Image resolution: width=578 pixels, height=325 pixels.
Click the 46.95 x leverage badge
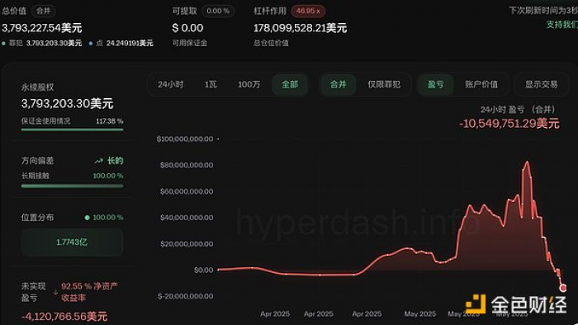308,11
